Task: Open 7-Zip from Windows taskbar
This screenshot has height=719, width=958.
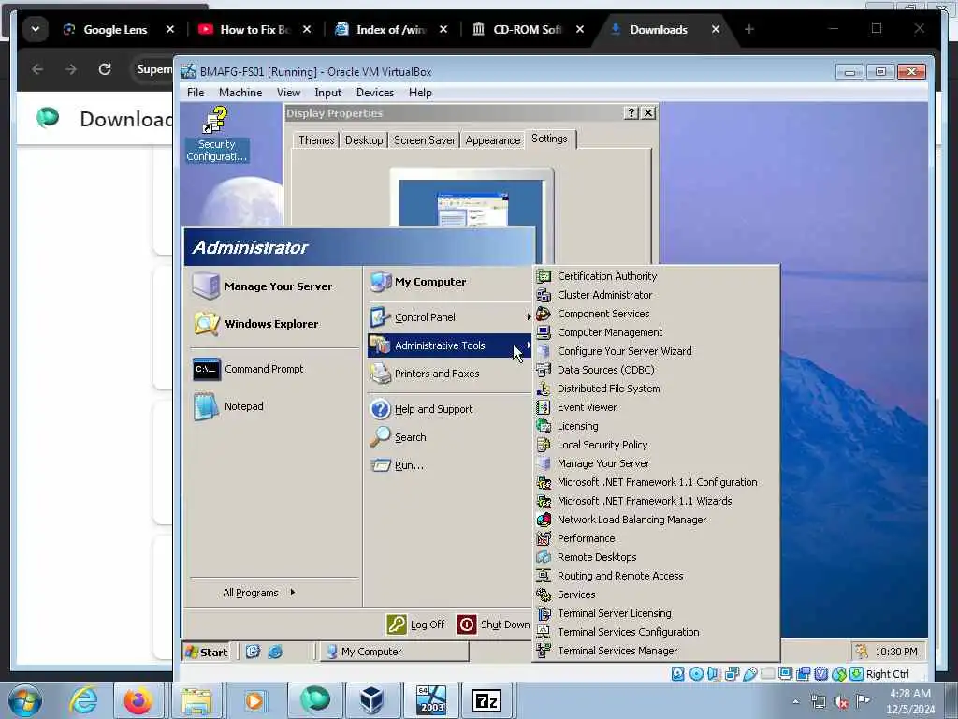Action: point(486,700)
